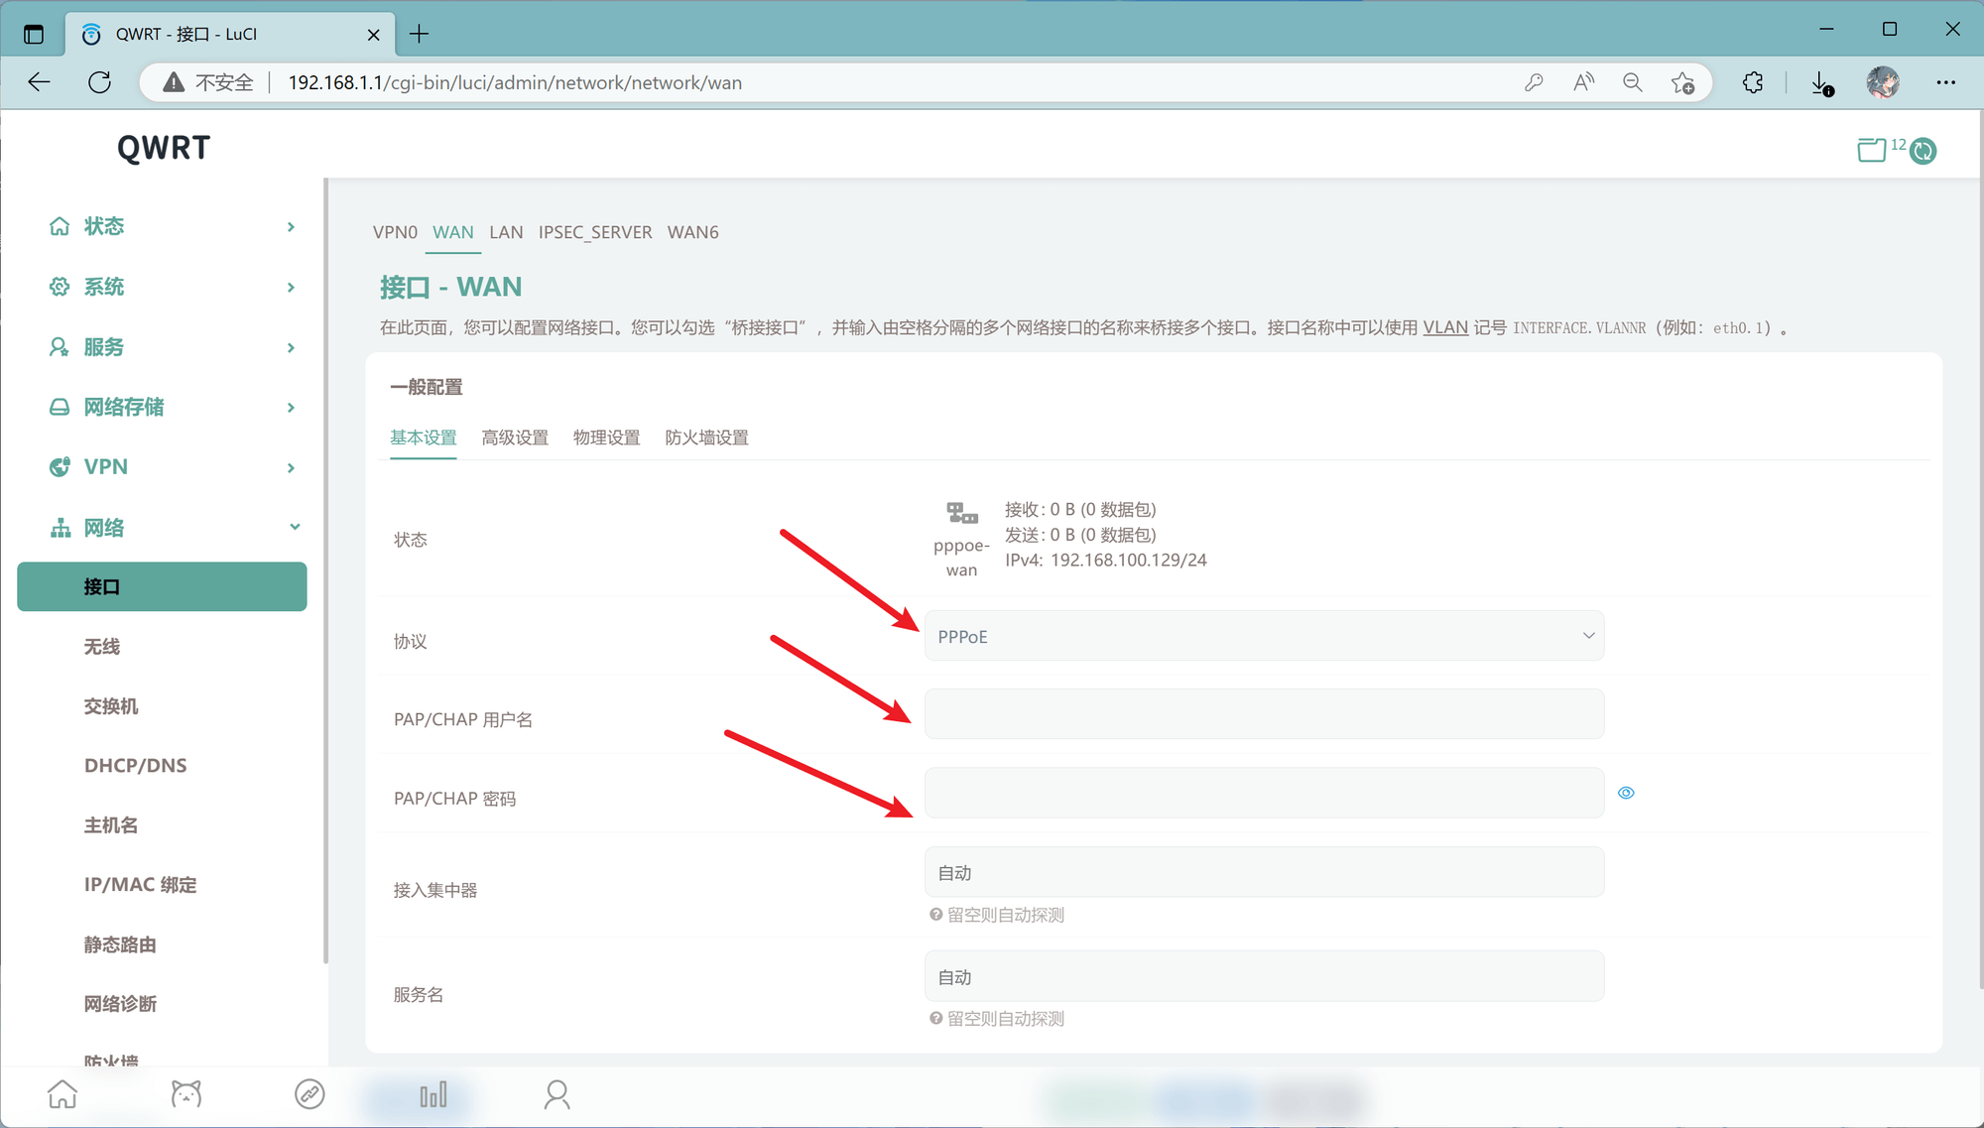Click the refresh/apply circular icon top right
The width and height of the screenshot is (1984, 1128).
pyautogui.click(x=1922, y=151)
